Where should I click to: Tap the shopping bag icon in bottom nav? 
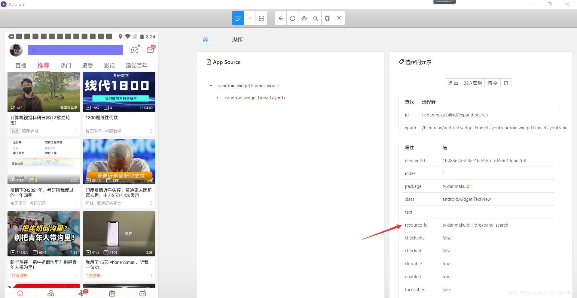pos(112,293)
